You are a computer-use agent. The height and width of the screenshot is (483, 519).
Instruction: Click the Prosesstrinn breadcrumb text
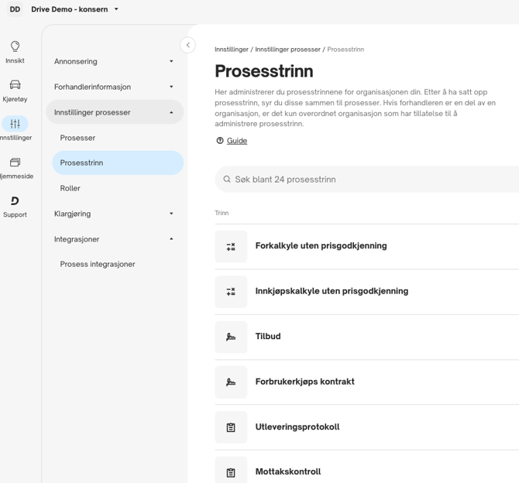point(345,50)
